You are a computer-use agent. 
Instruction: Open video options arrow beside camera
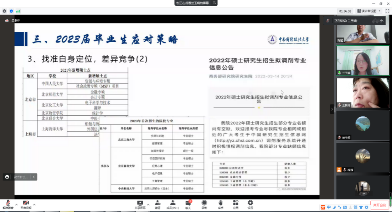[34, 205]
